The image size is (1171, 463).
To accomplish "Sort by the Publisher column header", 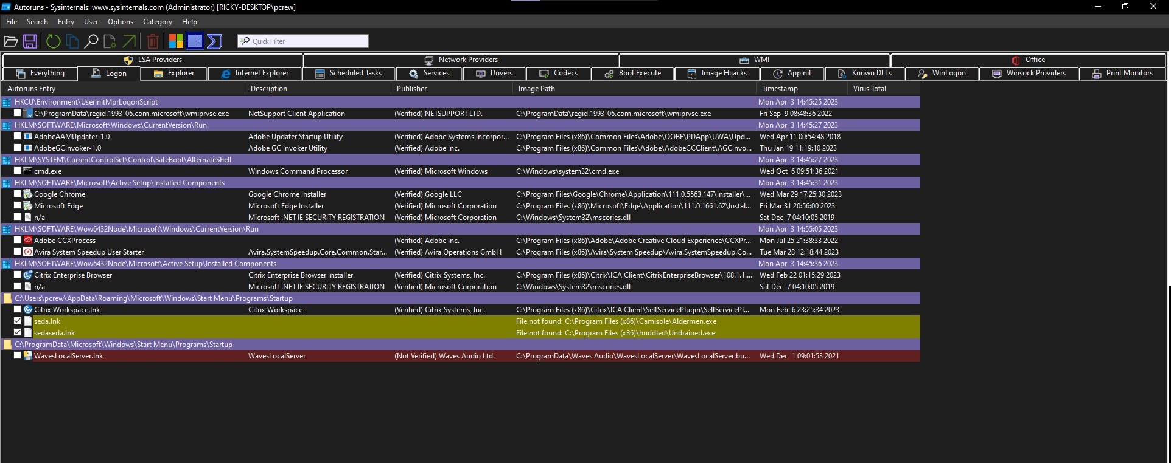I will coord(452,89).
